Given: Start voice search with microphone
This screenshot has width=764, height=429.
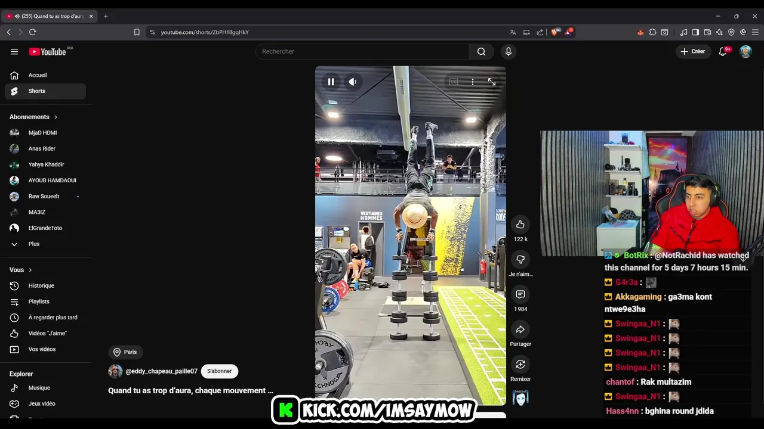Looking at the screenshot, I should [x=509, y=51].
